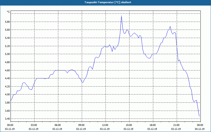Click the 06:00 time label

click(58, 125)
